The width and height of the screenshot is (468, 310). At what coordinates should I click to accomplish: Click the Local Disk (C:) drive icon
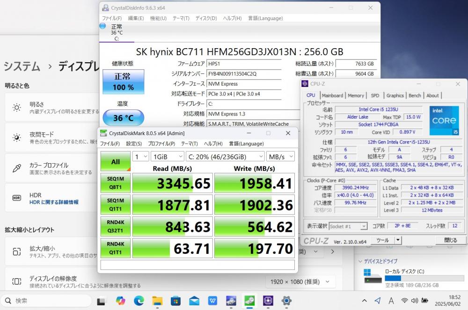click(x=373, y=276)
